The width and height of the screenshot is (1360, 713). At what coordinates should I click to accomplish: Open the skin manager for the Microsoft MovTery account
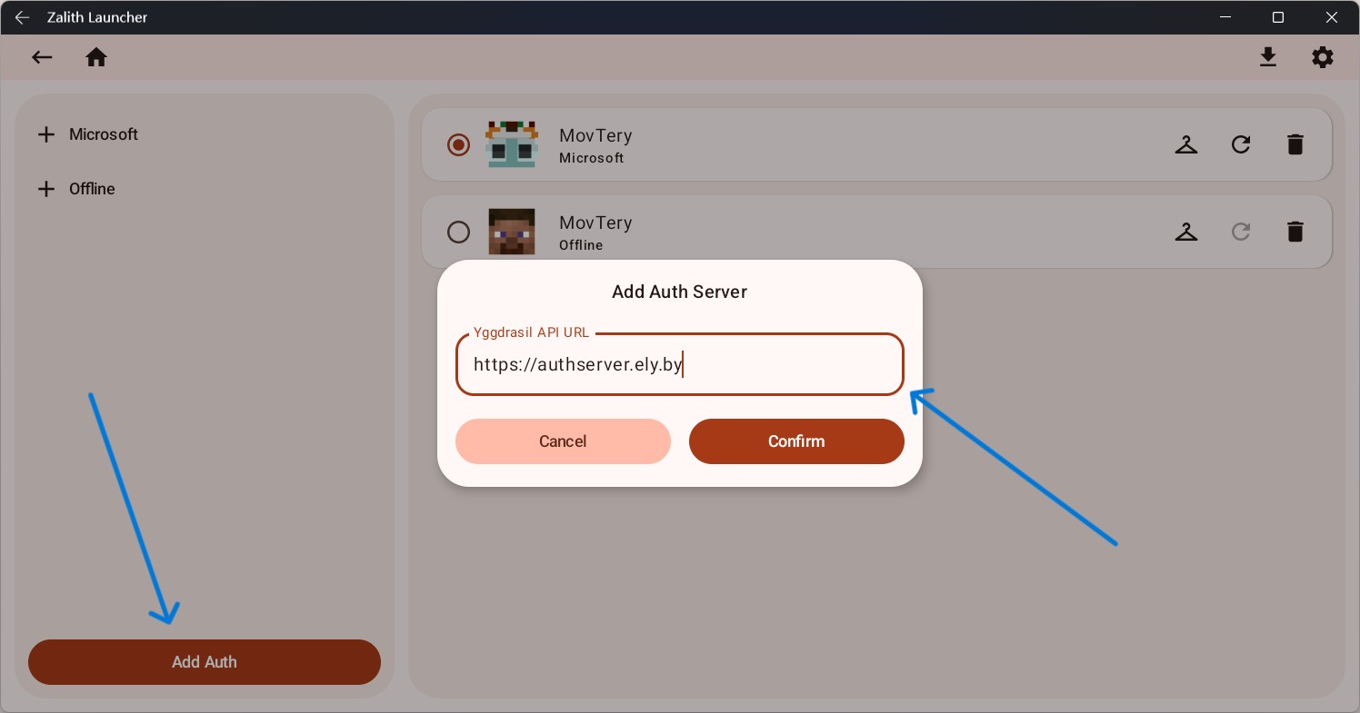(x=1186, y=144)
